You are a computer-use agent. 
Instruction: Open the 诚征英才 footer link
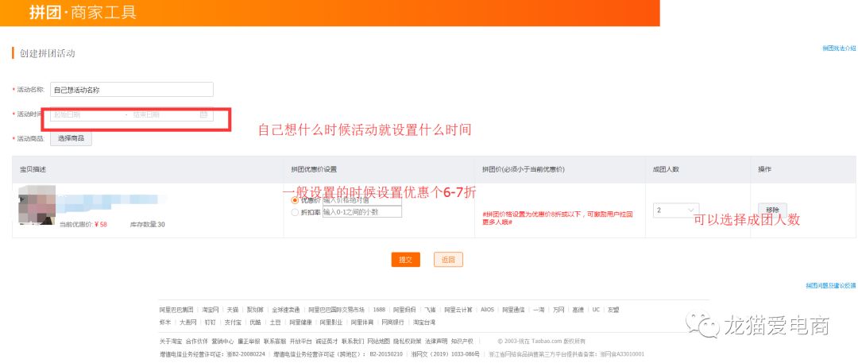[327, 341]
